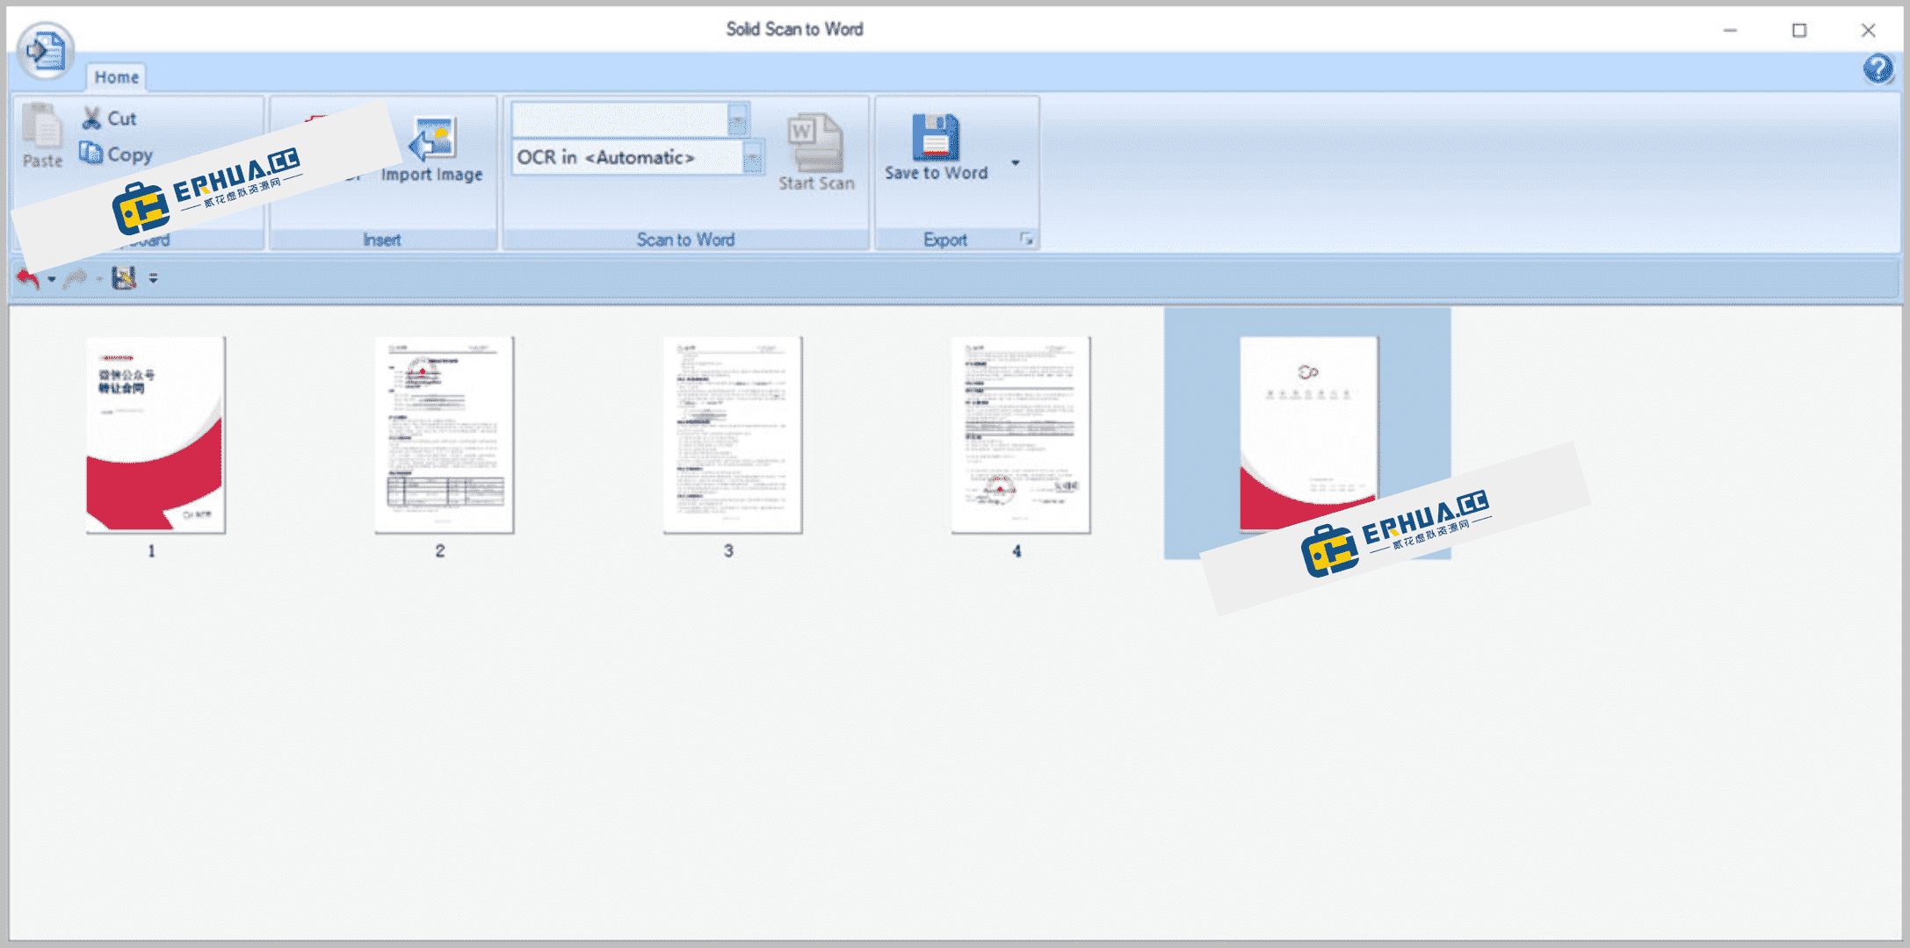Select page 4 thumbnail
The image size is (1910, 948).
click(x=1021, y=435)
